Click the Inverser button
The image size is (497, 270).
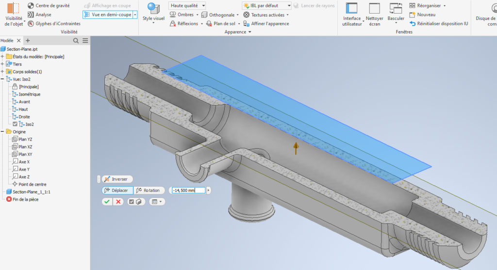point(116,179)
